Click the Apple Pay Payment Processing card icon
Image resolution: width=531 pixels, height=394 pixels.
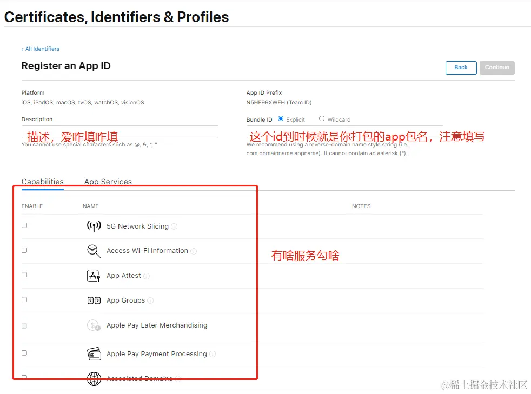click(x=94, y=353)
